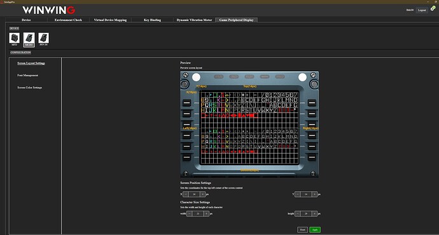This screenshot has height=235, width=439.
Task: Open Screen Color Settings
Action: pos(30,88)
